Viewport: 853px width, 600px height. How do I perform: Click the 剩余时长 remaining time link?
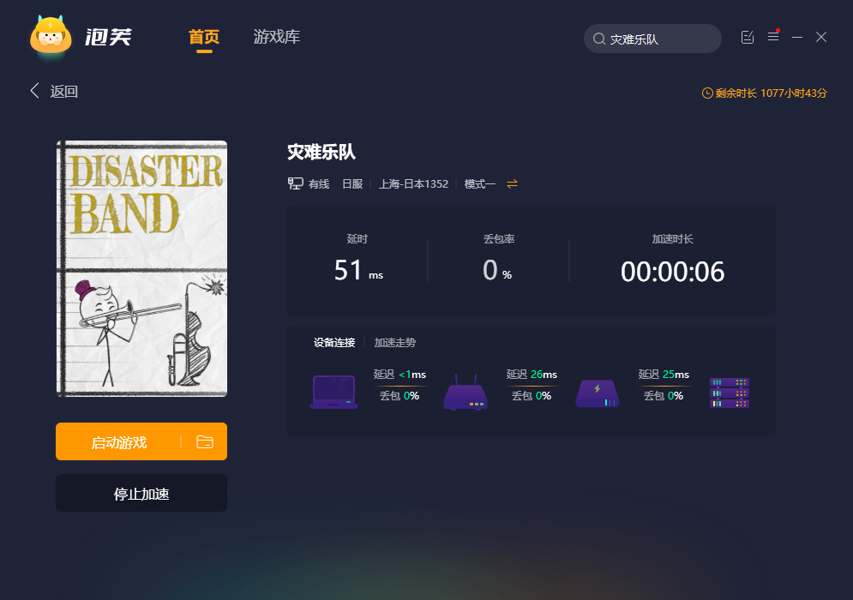click(765, 93)
